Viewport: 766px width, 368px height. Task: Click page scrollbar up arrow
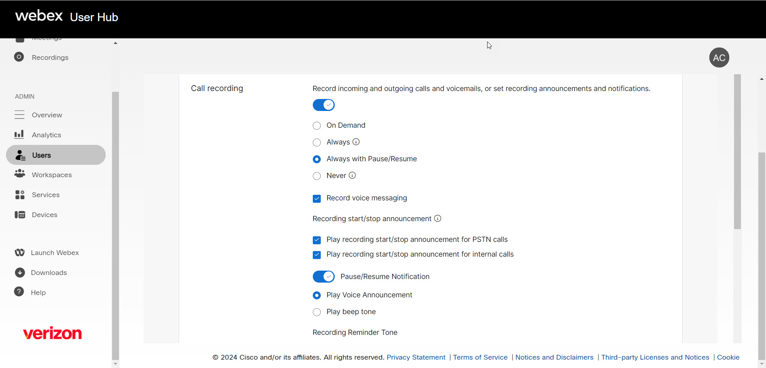[x=762, y=79]
